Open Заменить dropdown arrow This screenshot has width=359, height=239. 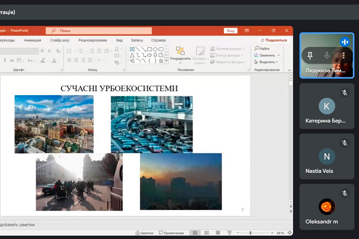pos(279,55)
